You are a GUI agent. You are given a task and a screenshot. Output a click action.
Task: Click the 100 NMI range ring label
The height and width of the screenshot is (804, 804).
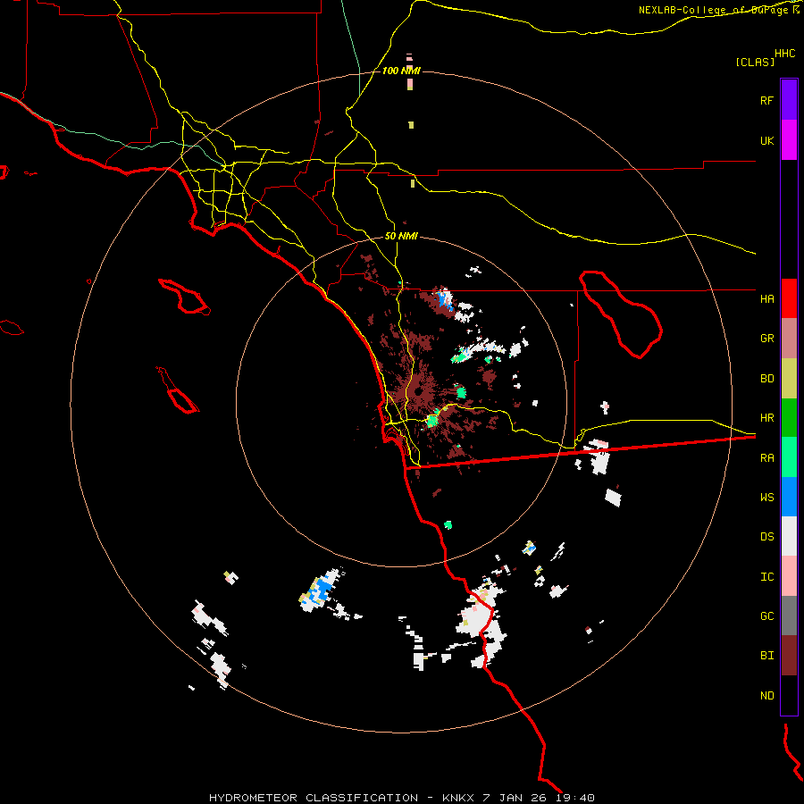[x=401, y=71]
